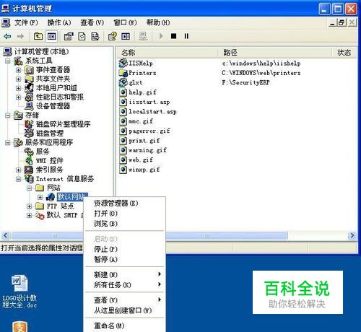Expand the 索引服务 tree node
This screenshot has width=361, height=332.
click(x=18, y=170)
